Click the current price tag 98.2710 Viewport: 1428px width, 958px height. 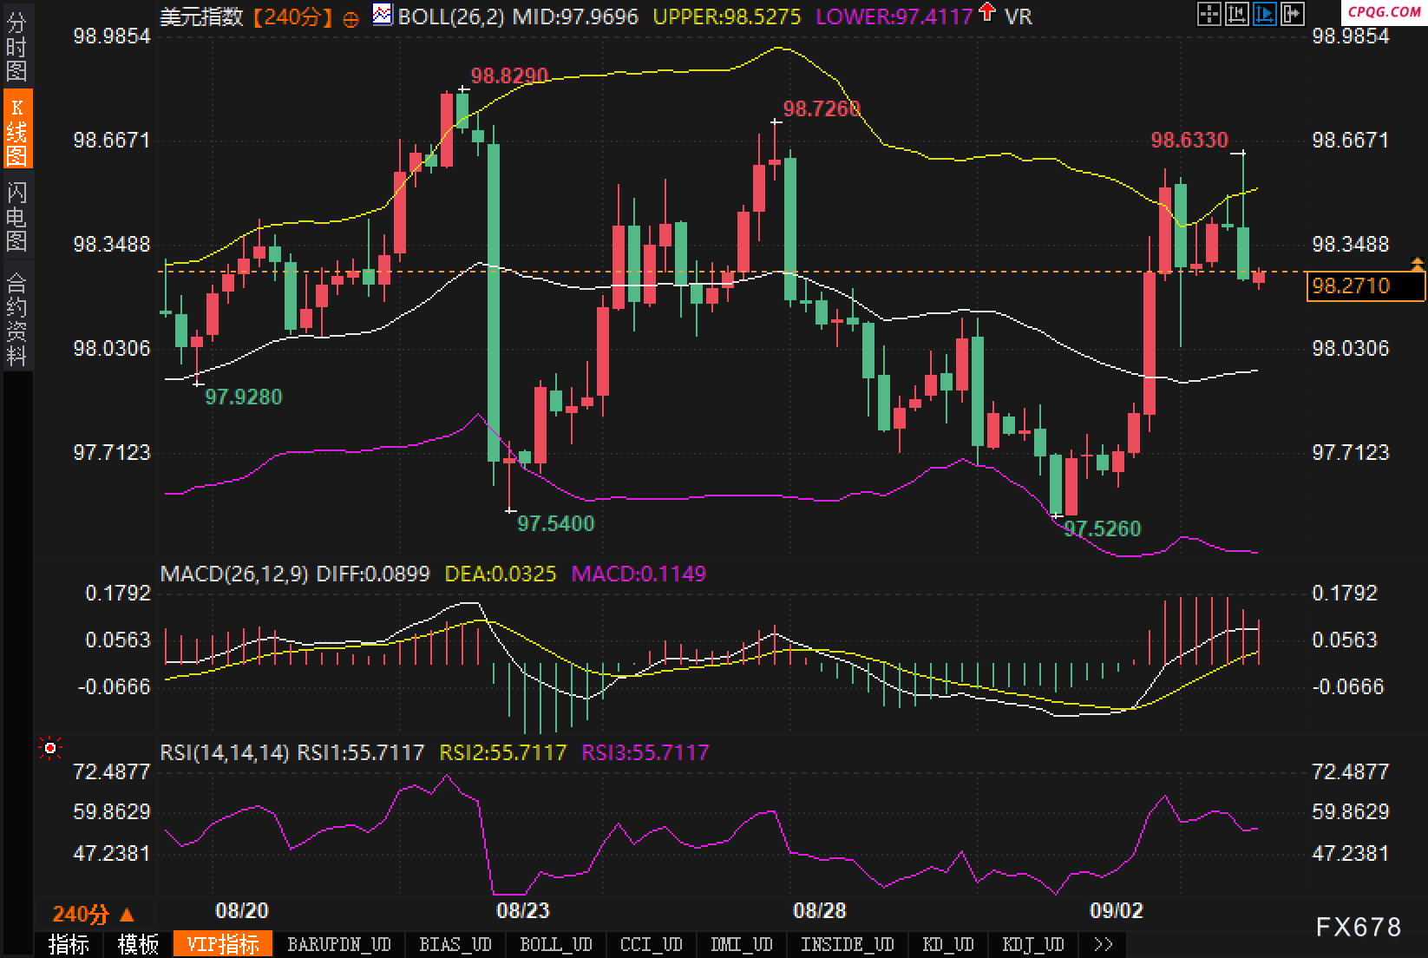[1366, 285]
